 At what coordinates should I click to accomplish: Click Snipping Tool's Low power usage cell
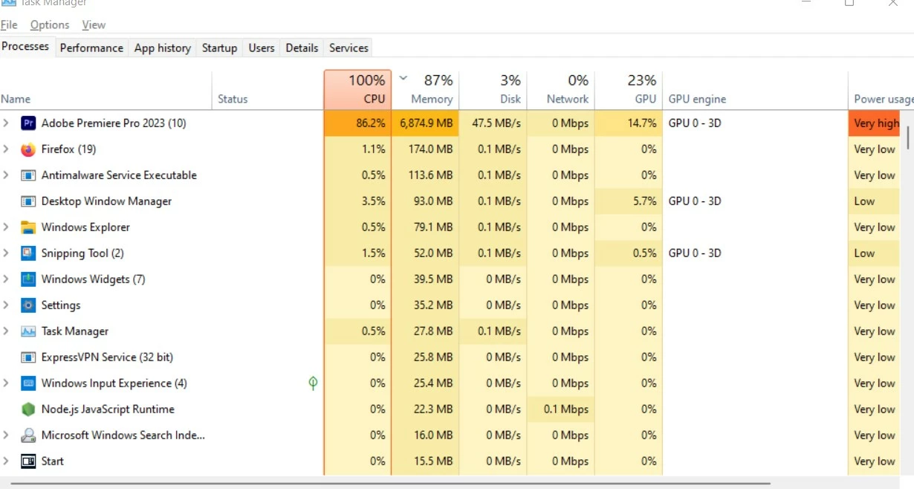(x=875, y=253)
